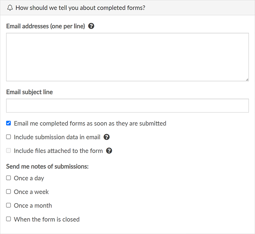
Task: Click the 'How should we tell you' header title
Action: (80, 8)
